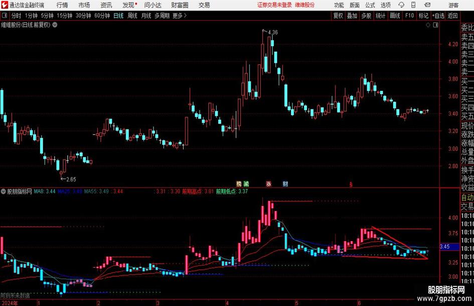Switch to 分时 period tab
The width and height of the screenshot is (474, 306).
tap(16, 16)
